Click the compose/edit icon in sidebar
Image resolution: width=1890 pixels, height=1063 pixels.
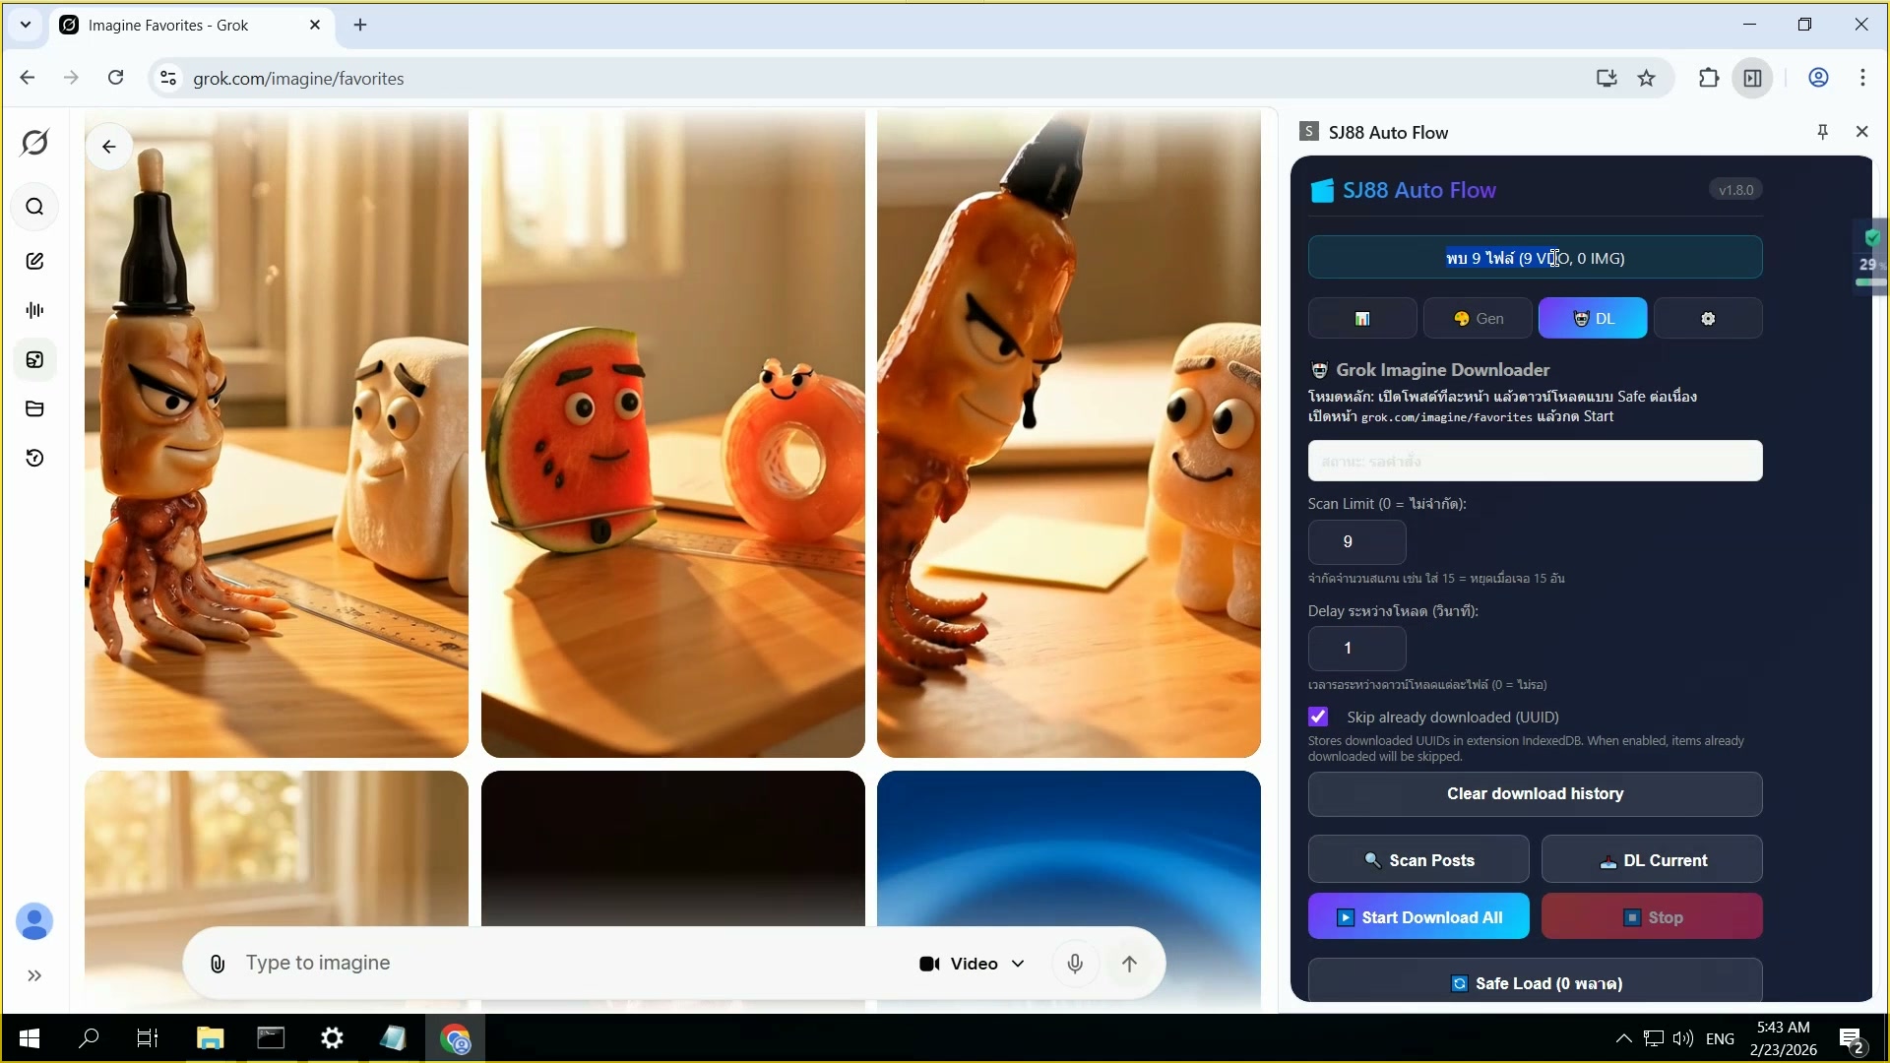point(34,261)
